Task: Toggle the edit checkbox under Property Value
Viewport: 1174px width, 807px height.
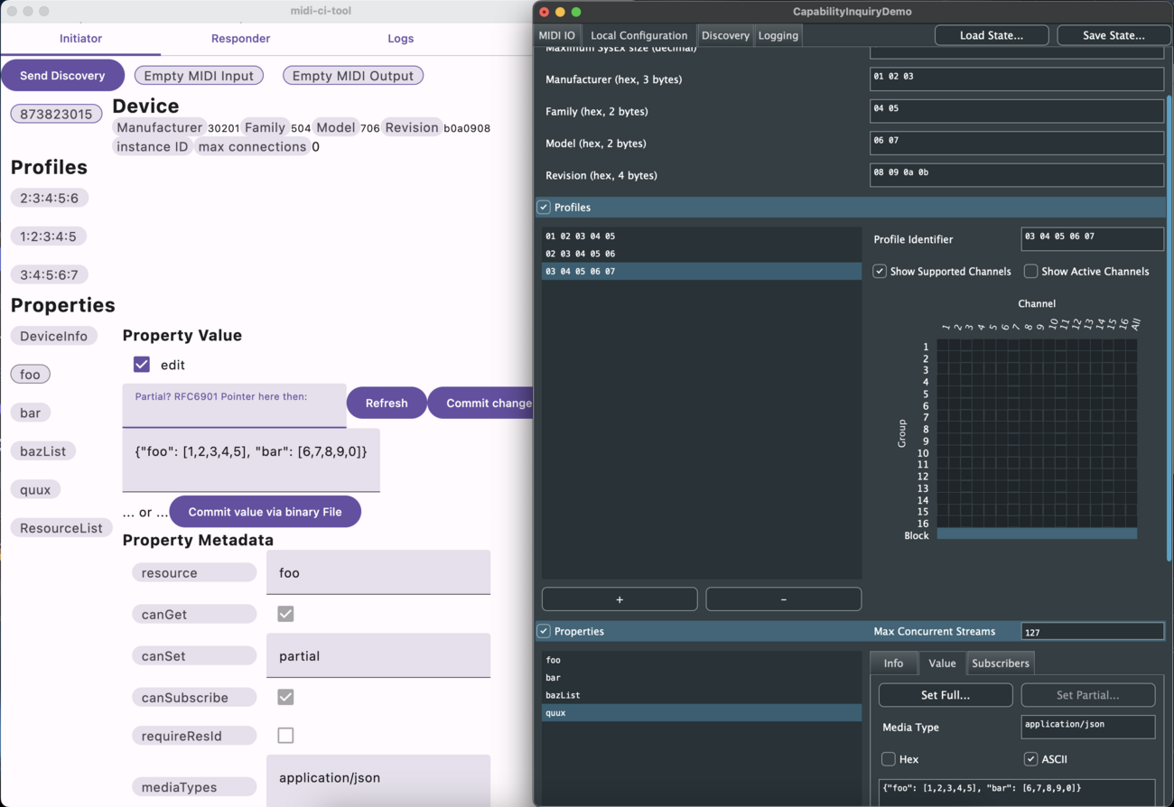Action: (x=142, y=365)
